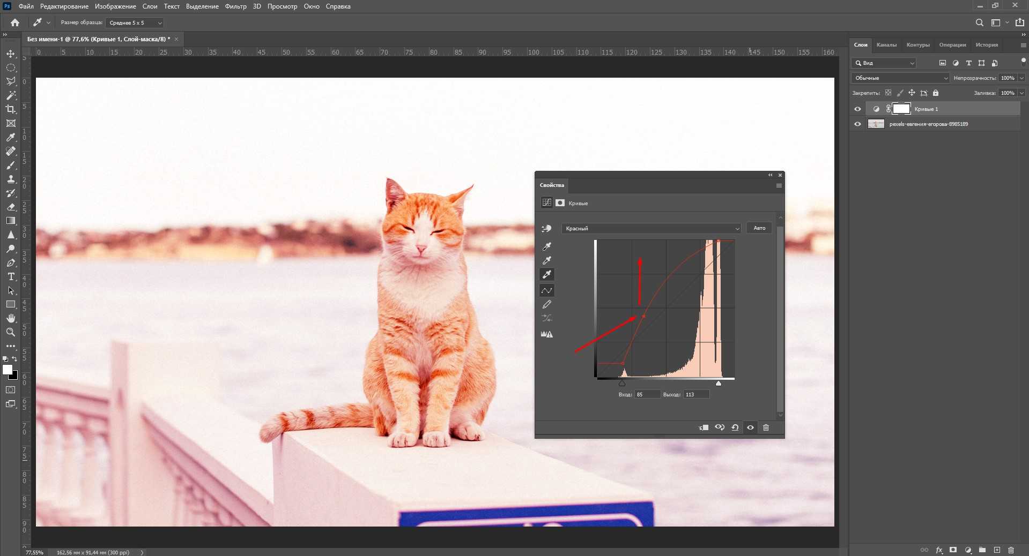Expand the Размер образца sample size dropdown

134,23
